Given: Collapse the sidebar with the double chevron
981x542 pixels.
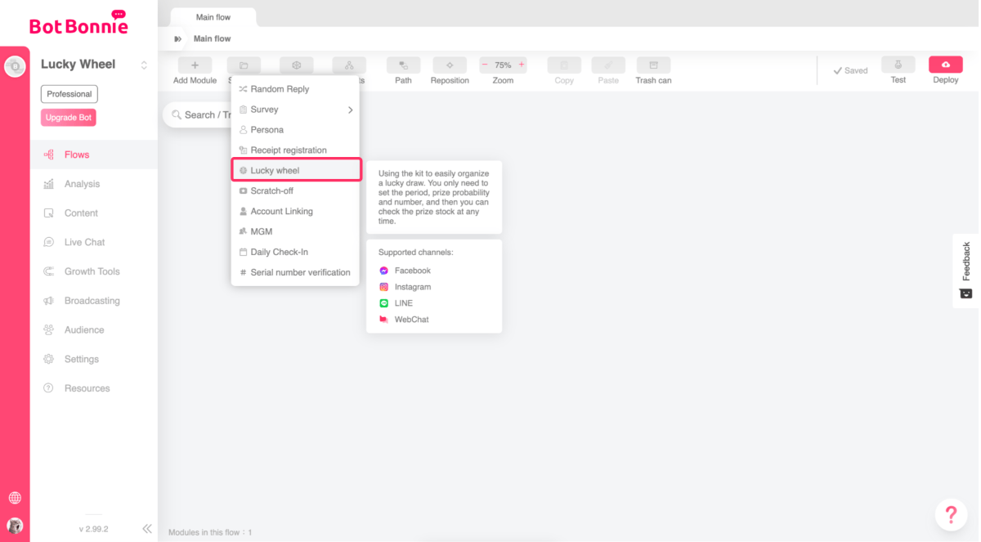Looking at the screenshot, I should [x=147, y=529].
